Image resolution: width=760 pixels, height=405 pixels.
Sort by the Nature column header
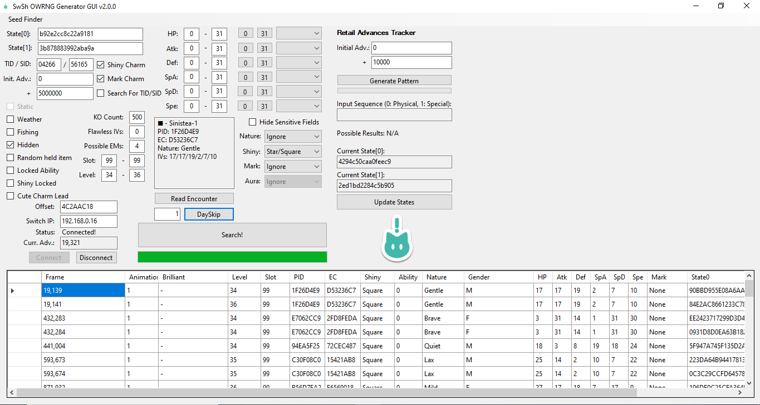pyautogui.click(x=443, y=277)
